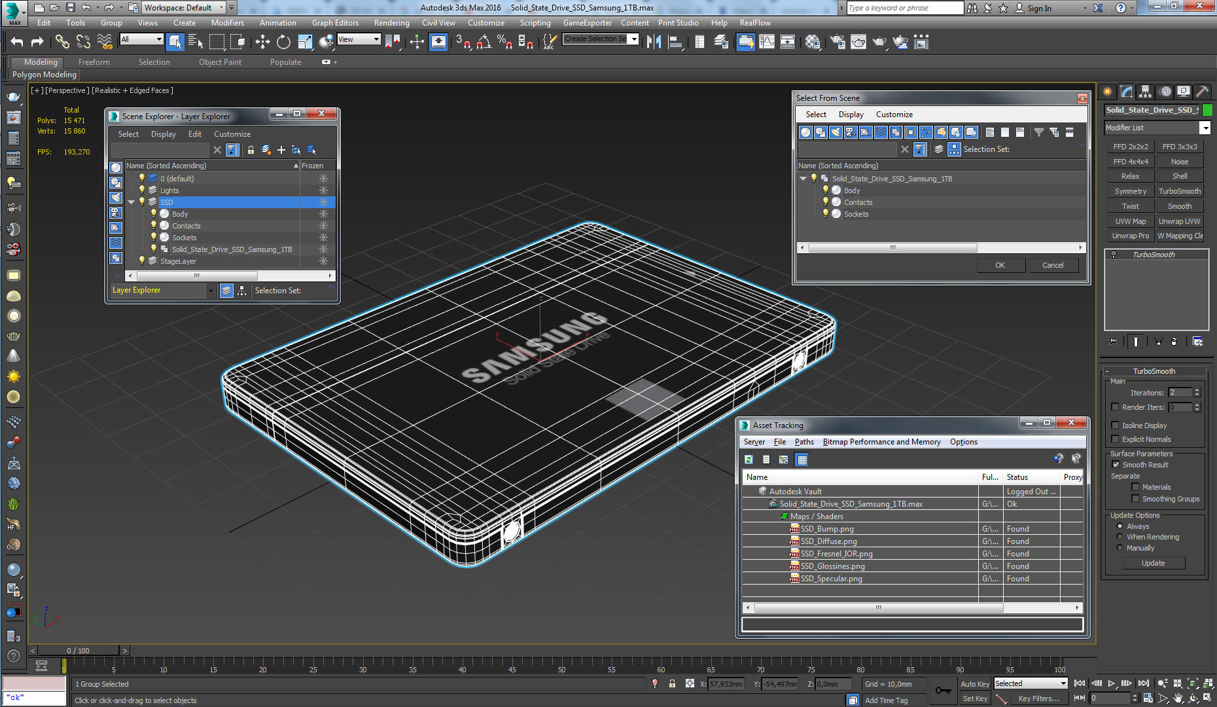Open Create Selection Set dropdown
Screen dimensions: 1217x707
pyautogui.click(x=634, y=39)
